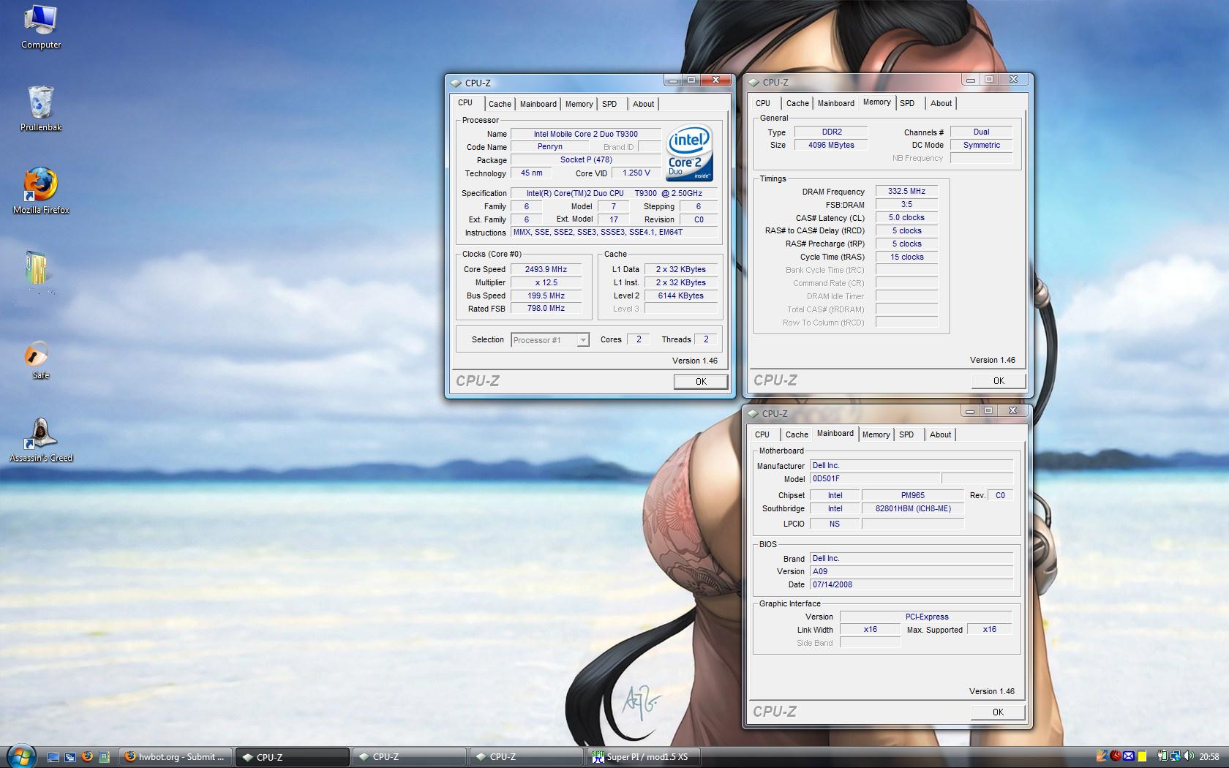Viewport: 1229px width, 768px height.
Task: Open About tab in the Mainboard window
Action: [940, 434]
